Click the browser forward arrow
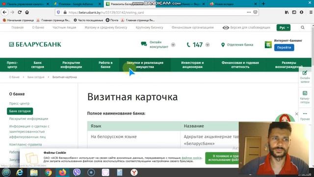The image size is (314, 177). 12,12
